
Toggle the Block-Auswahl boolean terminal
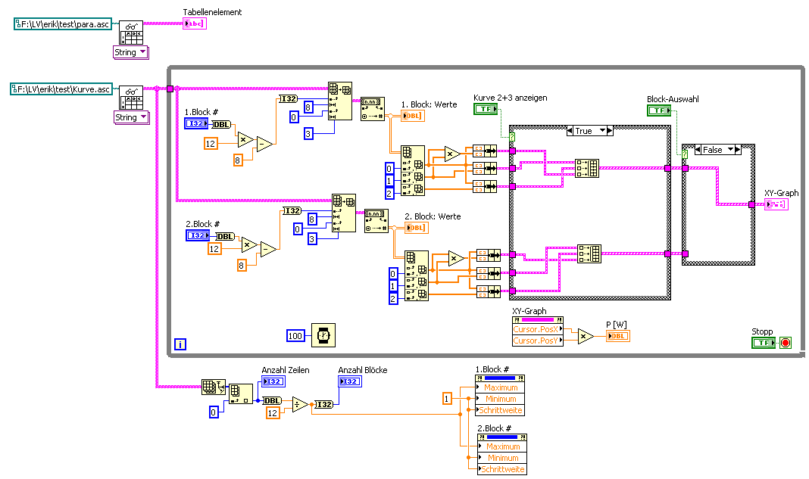[x=659, y=110]
